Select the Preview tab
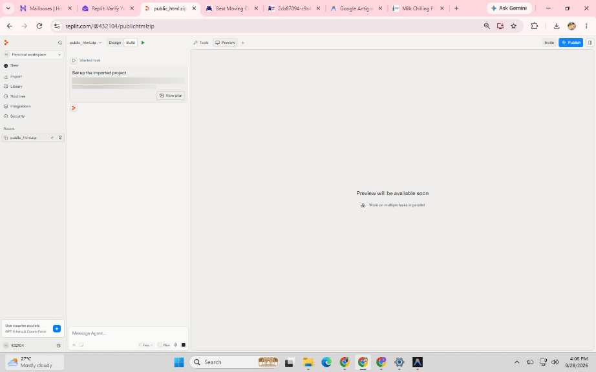596x372 pixels. pyautogui.click(x=225, y=43)
